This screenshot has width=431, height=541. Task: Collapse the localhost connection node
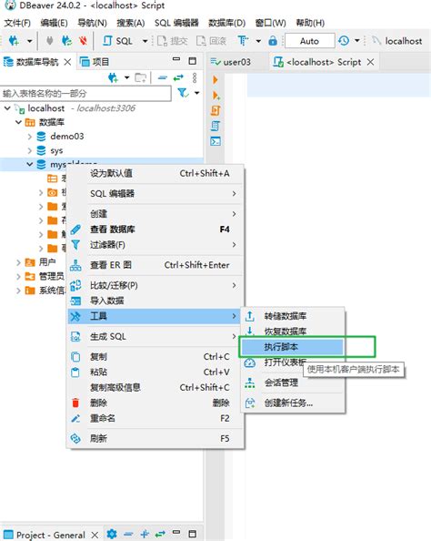click(7, 108)
